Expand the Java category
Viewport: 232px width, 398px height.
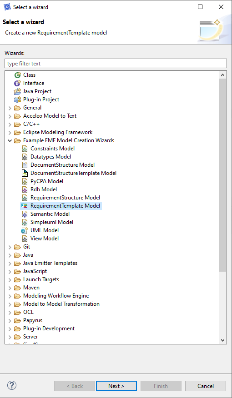tap(10, 255)
